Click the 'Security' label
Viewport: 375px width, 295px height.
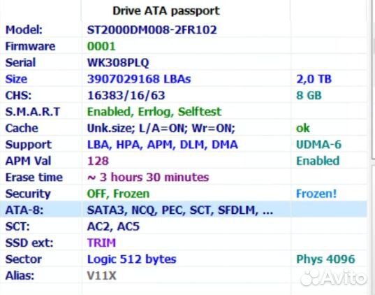click(x=28, y=194)
